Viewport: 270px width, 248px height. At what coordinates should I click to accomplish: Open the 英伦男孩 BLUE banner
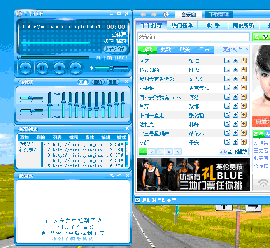click(193, 175)
